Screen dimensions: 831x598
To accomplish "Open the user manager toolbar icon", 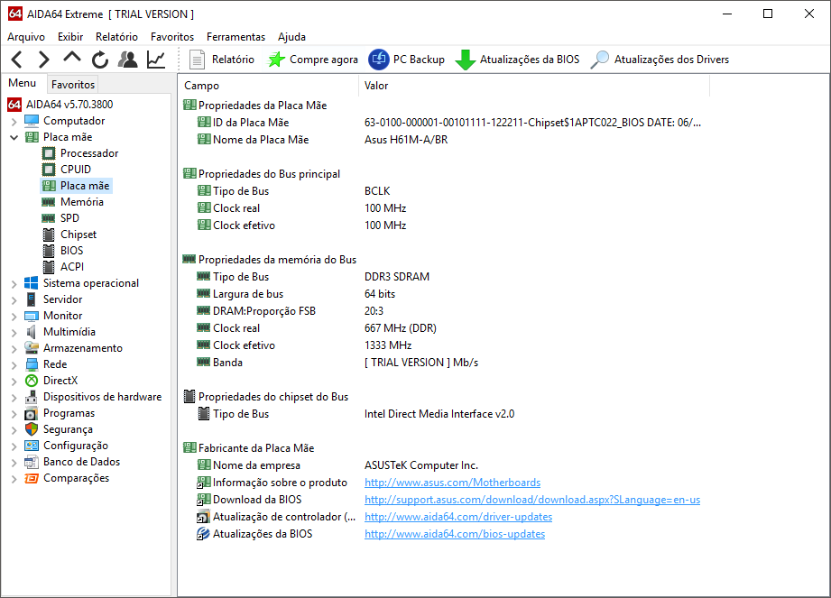I will 127,60.
